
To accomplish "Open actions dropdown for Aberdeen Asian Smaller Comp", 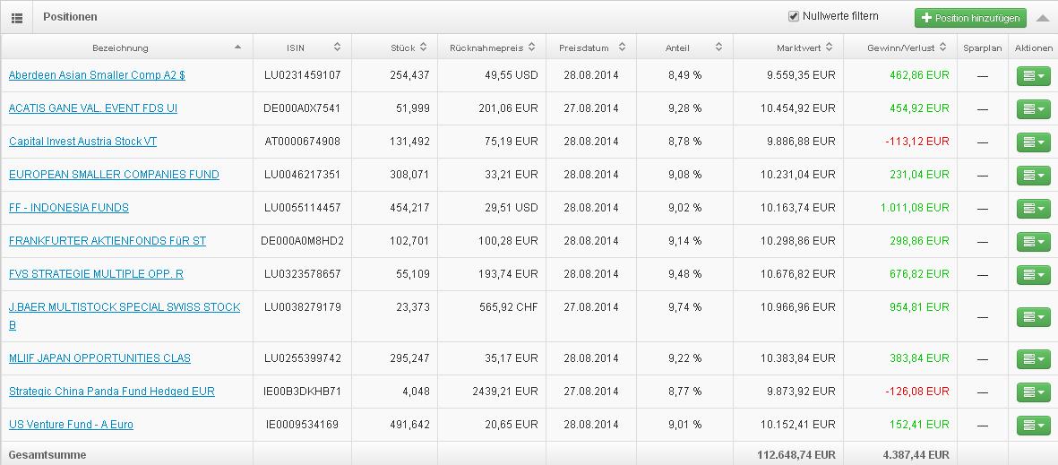I will click(x=1033, y=75).
